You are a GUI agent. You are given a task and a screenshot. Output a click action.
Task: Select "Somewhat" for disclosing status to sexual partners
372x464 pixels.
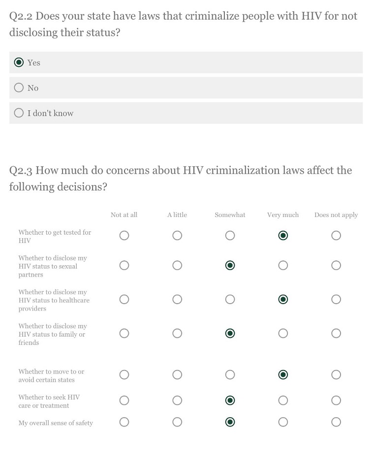[230, 265]
